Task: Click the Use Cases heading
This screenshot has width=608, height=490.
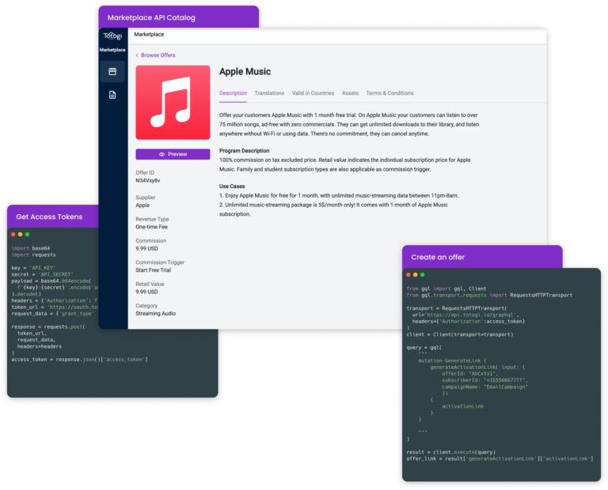Action: pyautogui.click(x=232, y=187)
